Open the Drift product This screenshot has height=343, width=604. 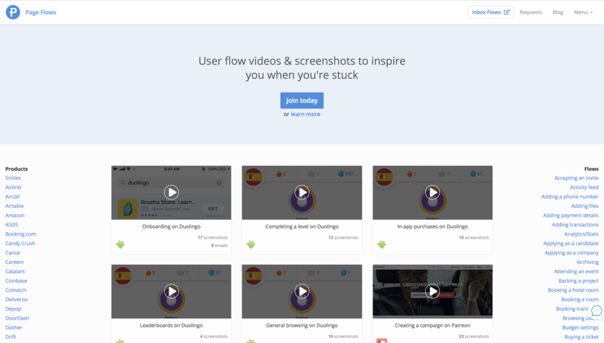pos(11,337)
